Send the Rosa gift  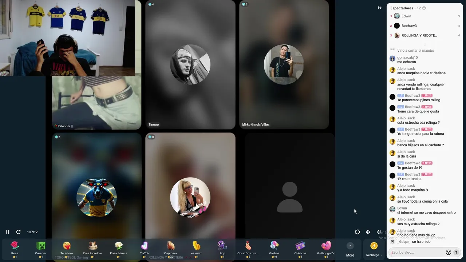pos(15,249)
